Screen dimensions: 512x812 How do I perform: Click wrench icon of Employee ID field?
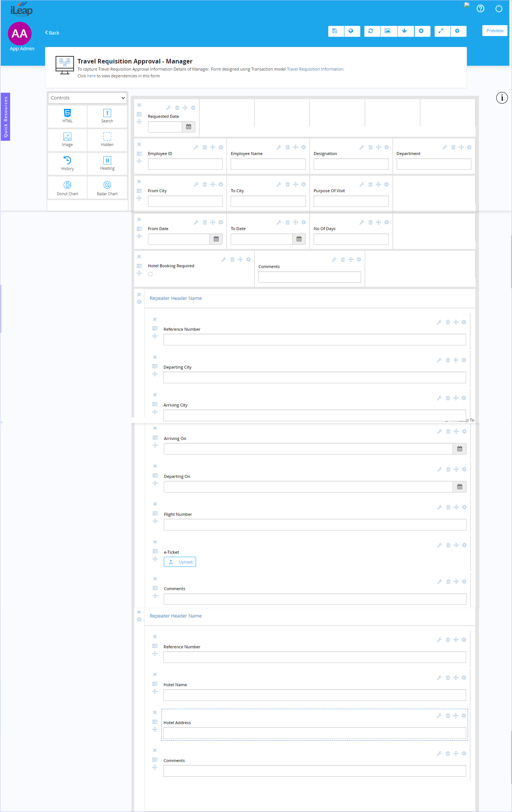196,147
